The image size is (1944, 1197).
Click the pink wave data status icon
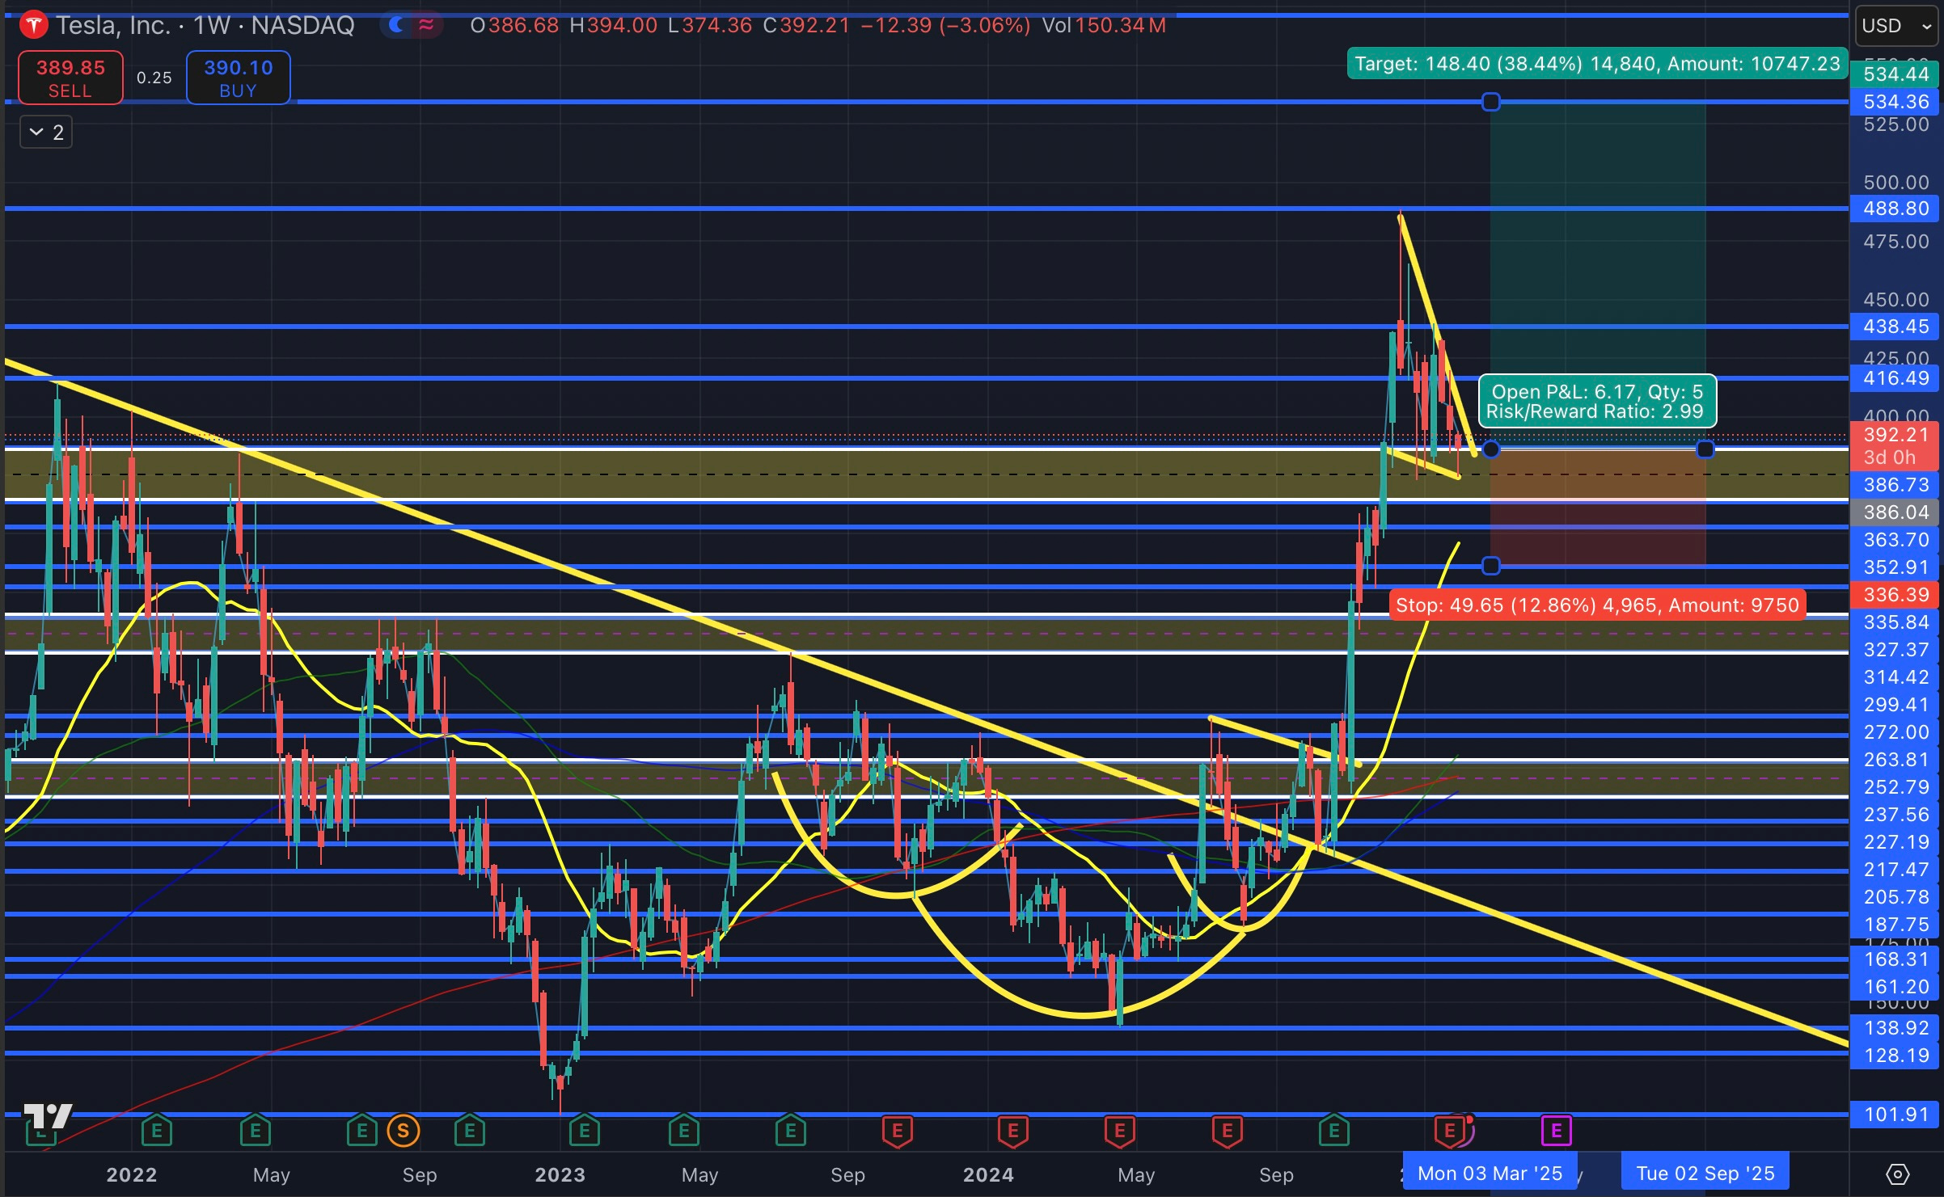[x=426, y=25]
